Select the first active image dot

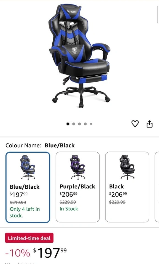(x=68, y=124)
